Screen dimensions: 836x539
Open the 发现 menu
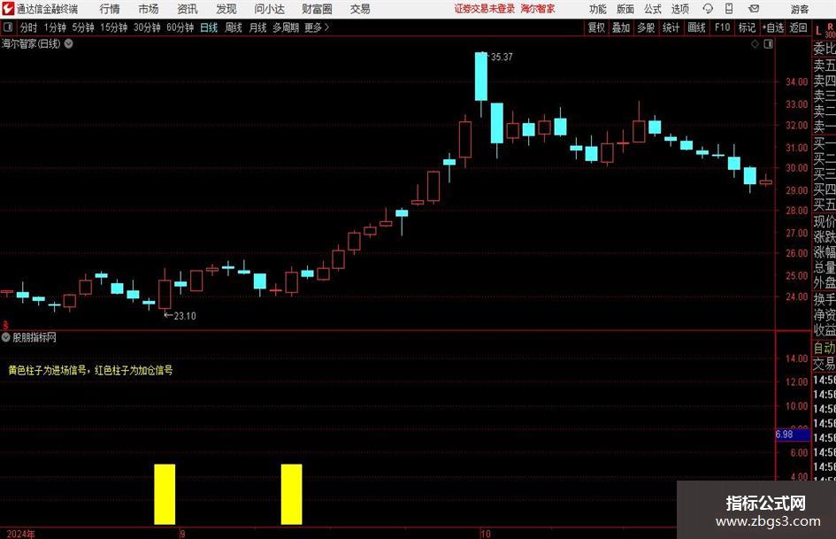point(226,9)
